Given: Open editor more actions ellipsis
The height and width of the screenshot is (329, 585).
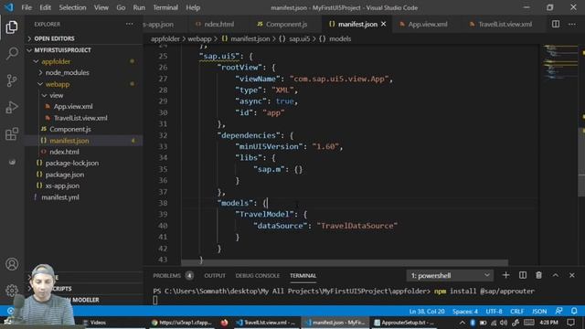Looking at the screenshot, I should (572, 24).
